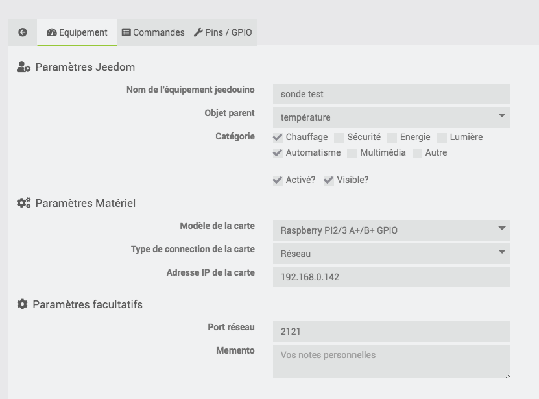539x399 pixels.
Task: Toggle the Visible? checkbox
Action: (329, 180)
